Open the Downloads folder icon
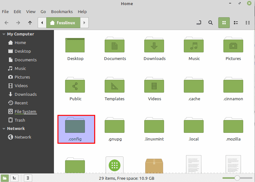 click(154, 46)
